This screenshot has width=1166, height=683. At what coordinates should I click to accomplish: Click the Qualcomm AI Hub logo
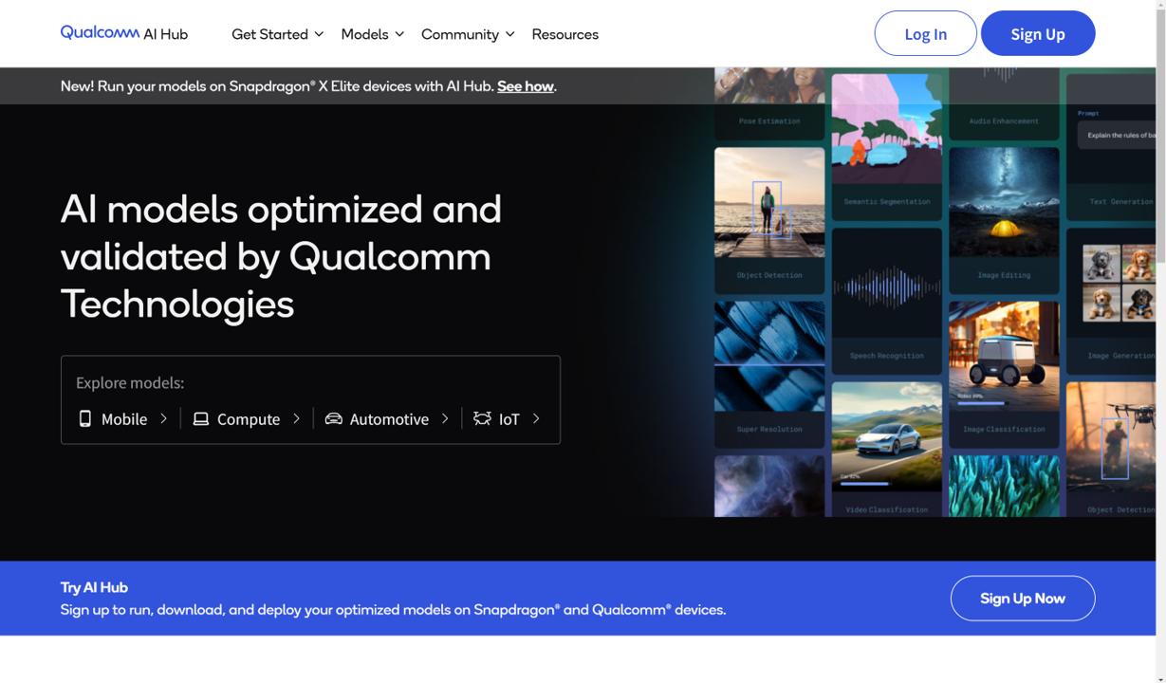pos(124,33)
